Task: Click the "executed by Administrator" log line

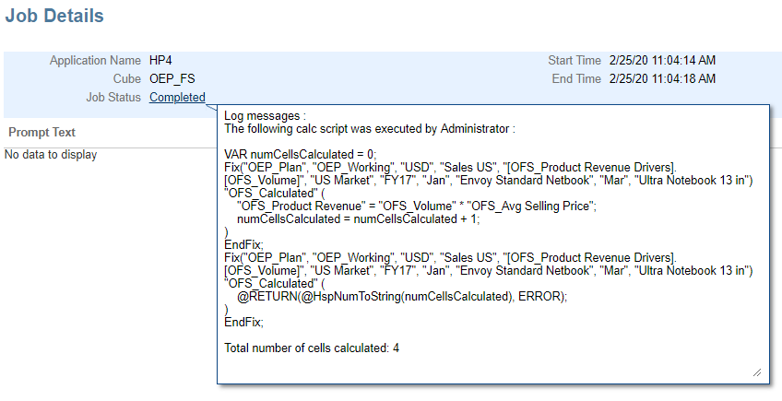Action: 369,129
